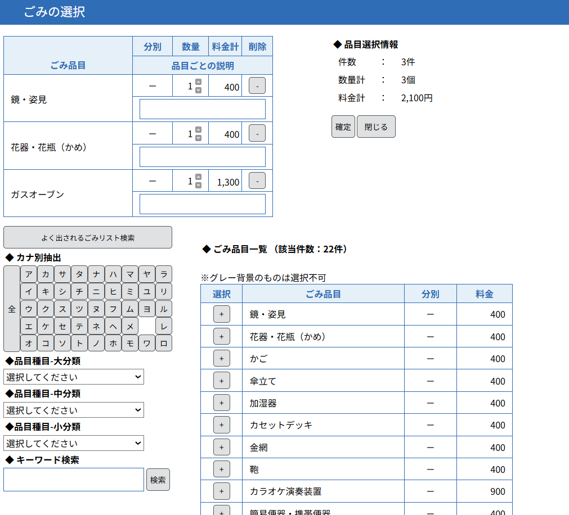Open the 品目種目-大分類 dropdown

74,377
